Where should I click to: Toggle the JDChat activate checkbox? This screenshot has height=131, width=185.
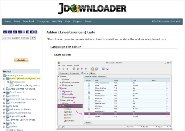pyautogui.click(x=89, y=86)
